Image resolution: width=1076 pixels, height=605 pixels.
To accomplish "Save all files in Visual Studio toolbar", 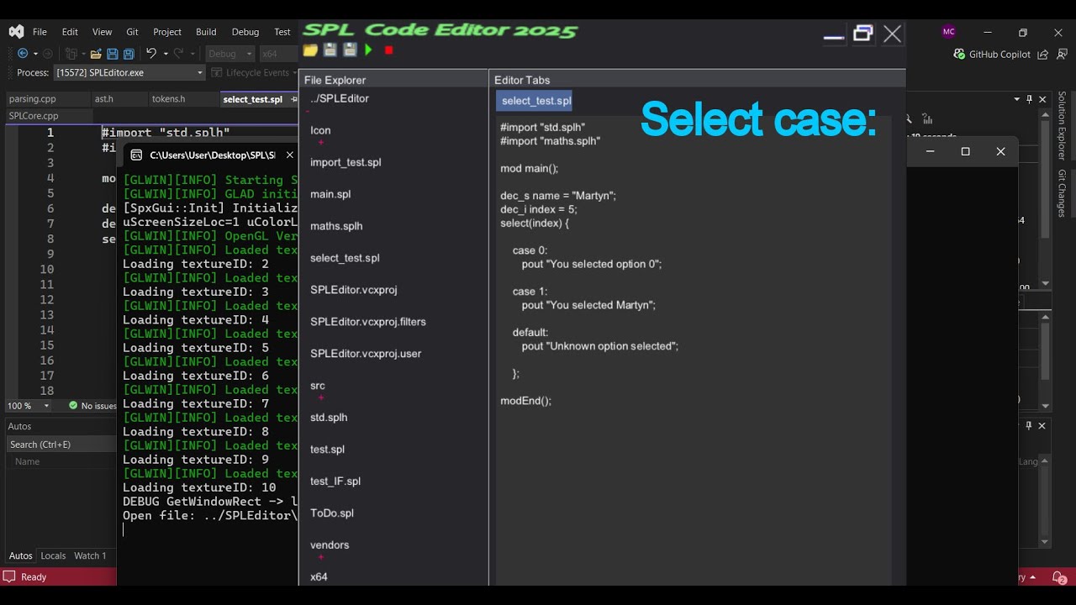I will (x=129, y=53).
